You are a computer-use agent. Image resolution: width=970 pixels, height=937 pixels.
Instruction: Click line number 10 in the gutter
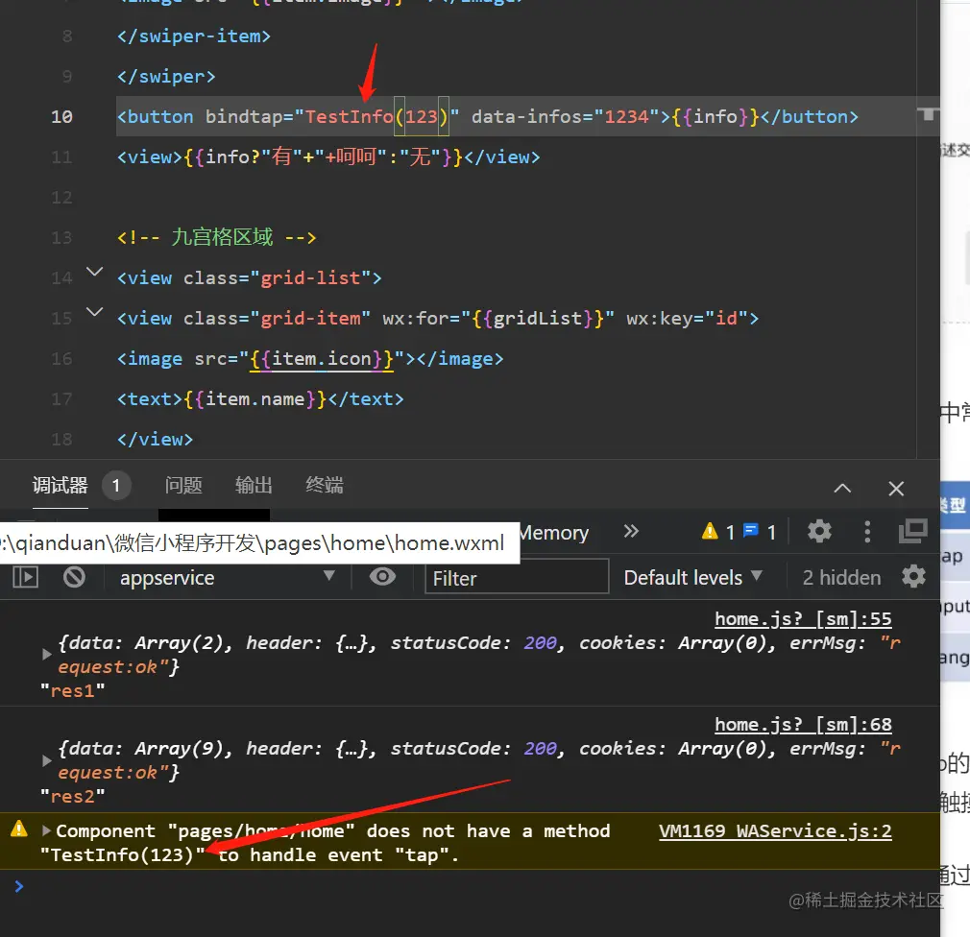click(61, 116)
